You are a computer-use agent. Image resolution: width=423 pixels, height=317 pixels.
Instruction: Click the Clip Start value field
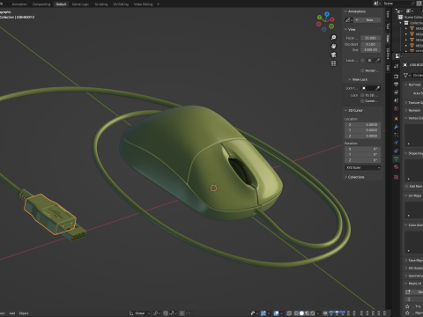click(371, 44)
